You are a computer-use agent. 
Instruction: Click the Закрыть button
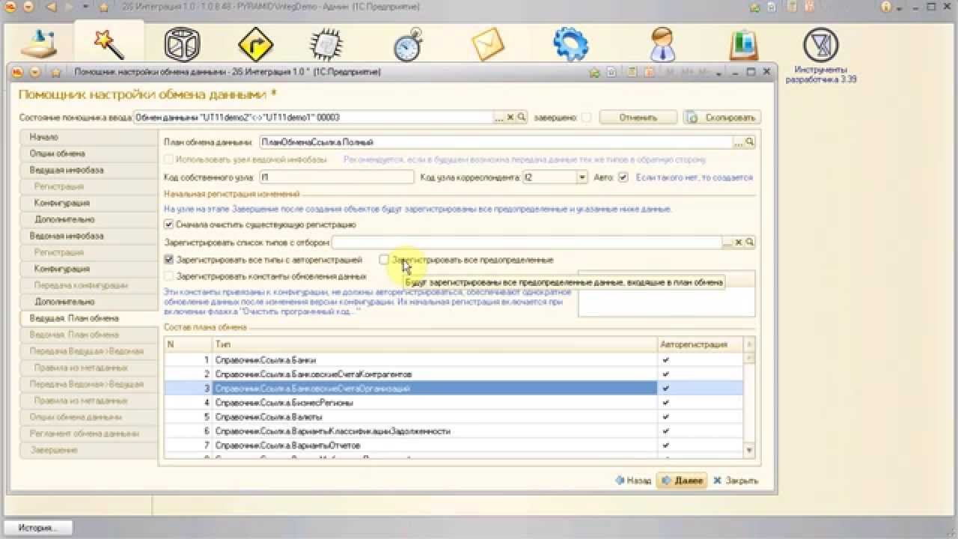736,481
